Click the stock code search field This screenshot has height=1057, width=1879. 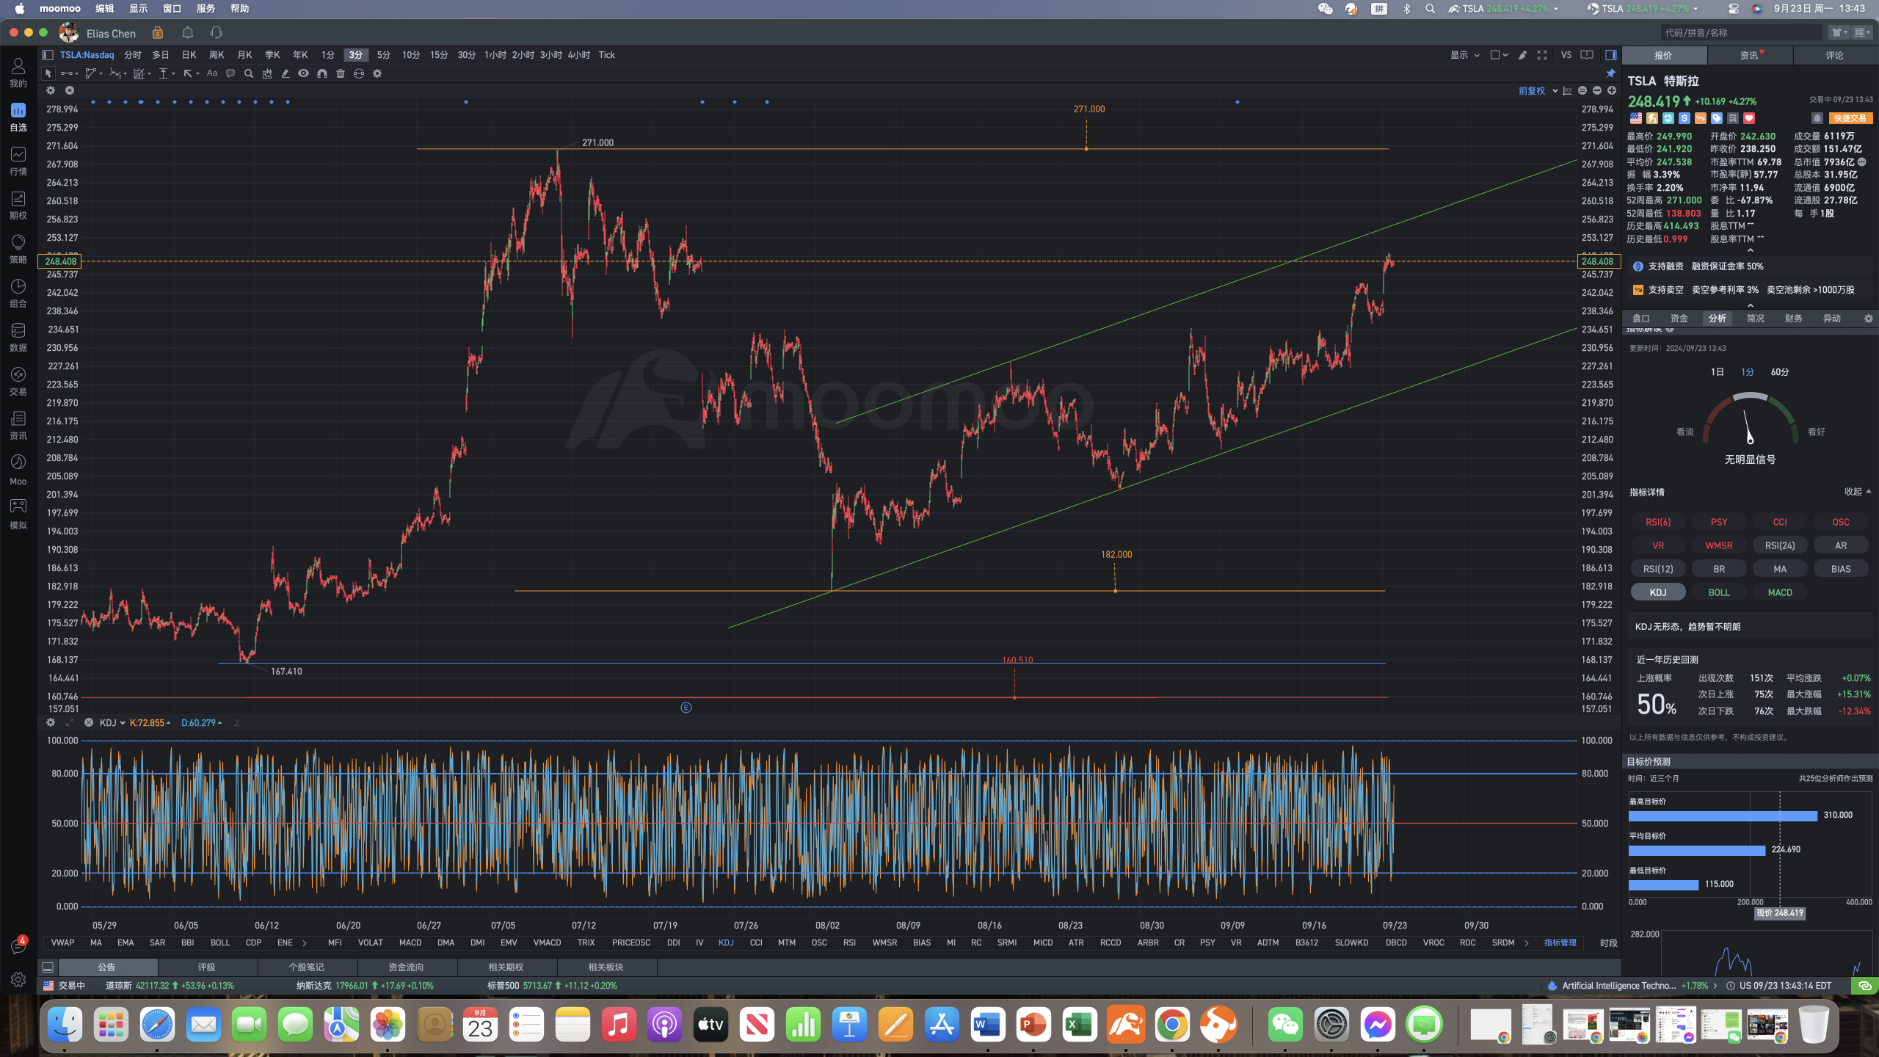pos(1742,33)
